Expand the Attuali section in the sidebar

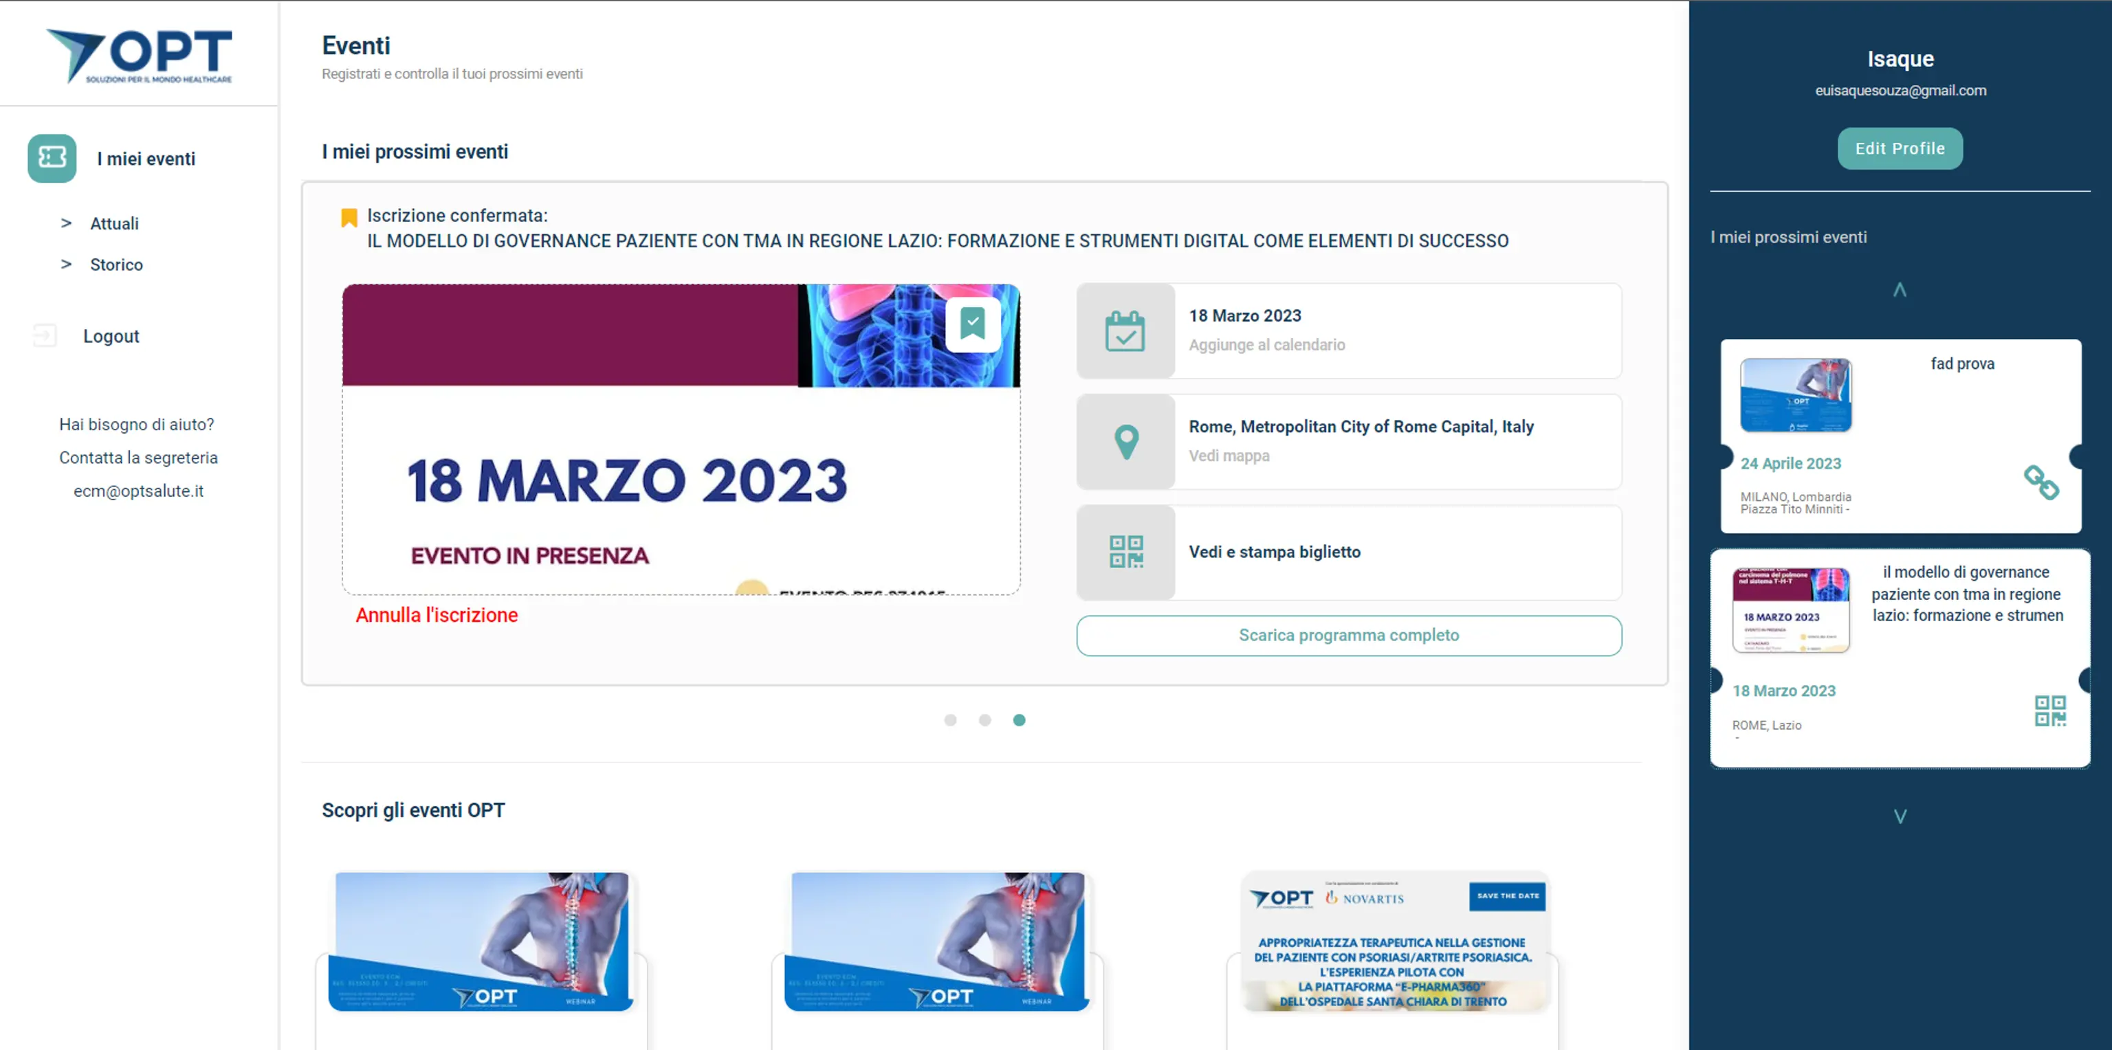pyautogui.click(x=115, y=223)
